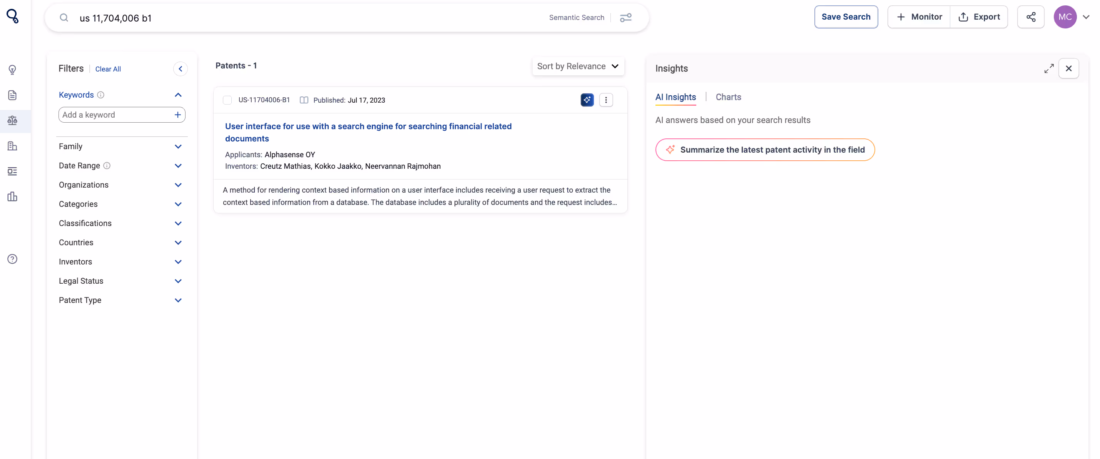The width and height of the screenshot is (1100, 459).
Task: Click the Date Range info icon
Action: tap(107, 166)
